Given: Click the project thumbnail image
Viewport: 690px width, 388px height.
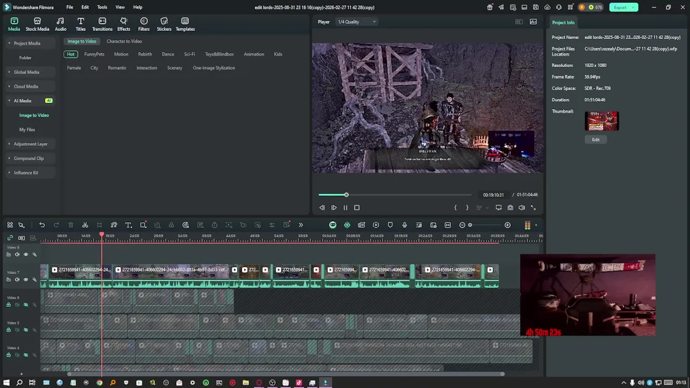Looking at the screenshot, I should coord(602,121).
